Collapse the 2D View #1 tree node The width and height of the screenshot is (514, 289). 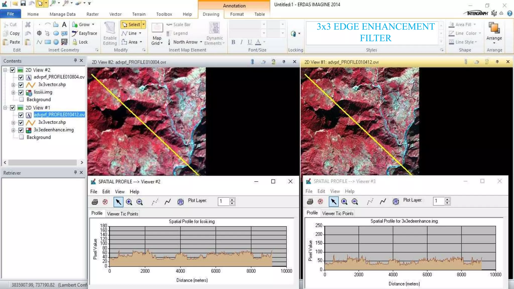coord(5,108)
